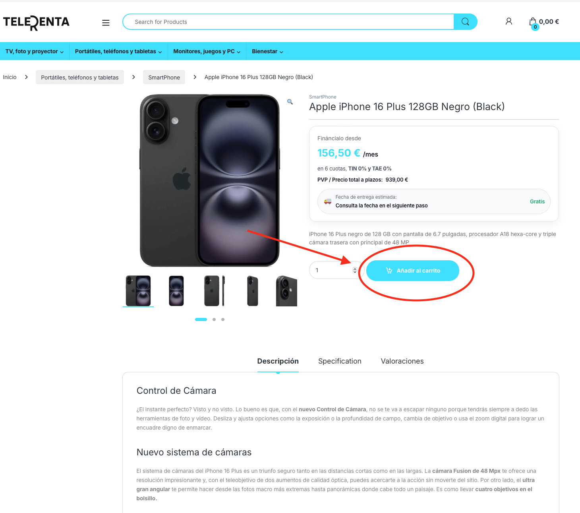Click the Telerenta logo

[36, 22]
